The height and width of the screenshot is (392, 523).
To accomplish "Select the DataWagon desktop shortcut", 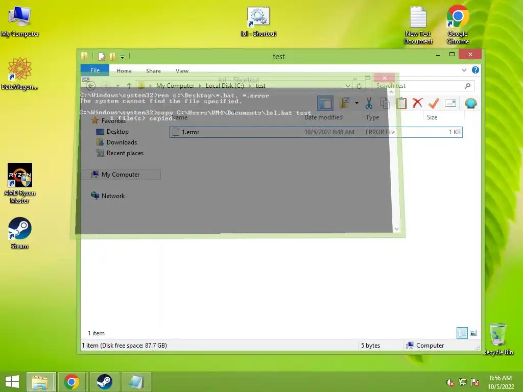I will click(20, 73).
